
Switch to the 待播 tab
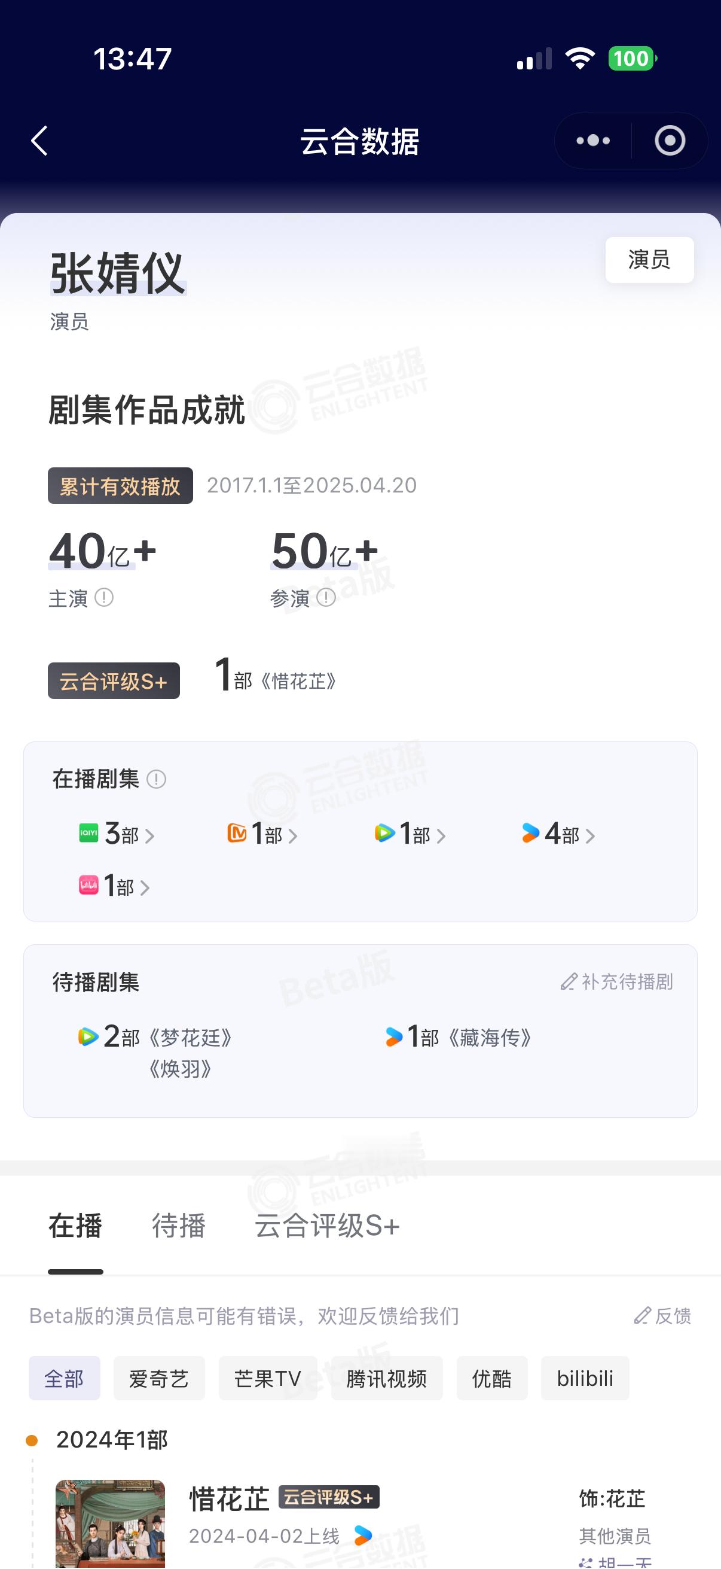(178, 1226)
